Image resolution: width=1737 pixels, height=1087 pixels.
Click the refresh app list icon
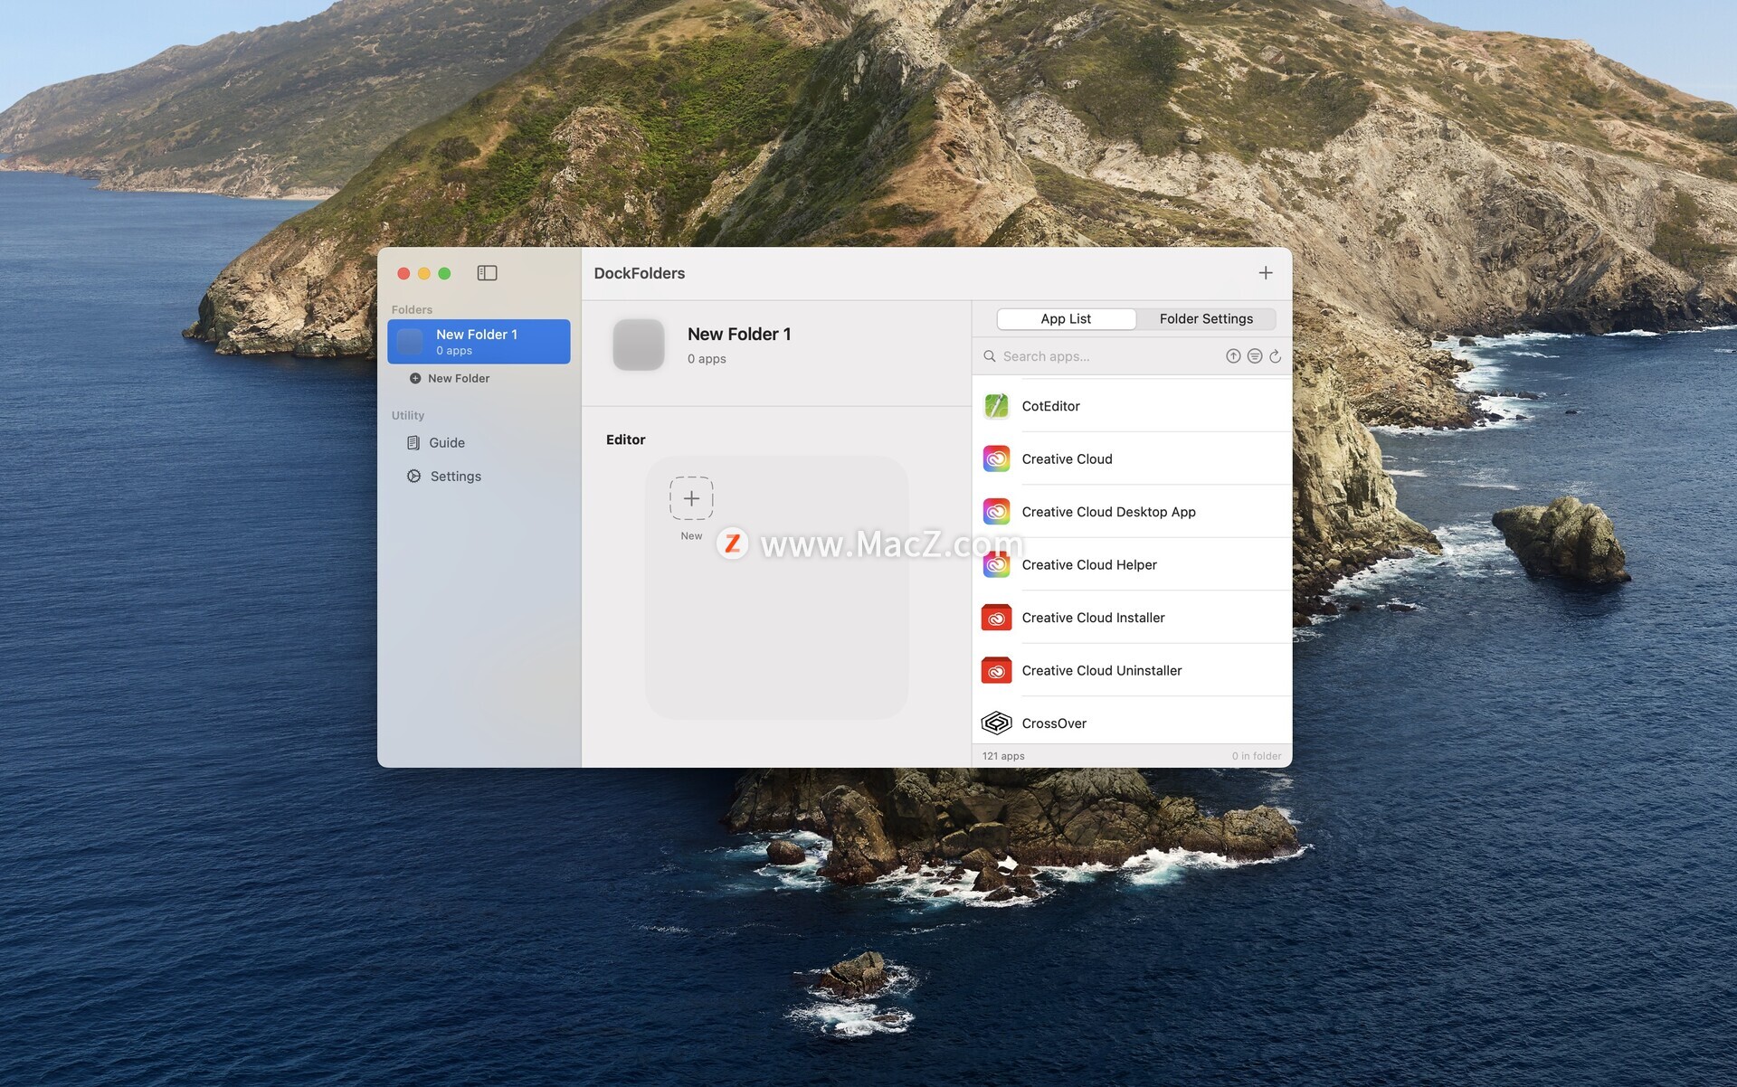point(1275,356)
